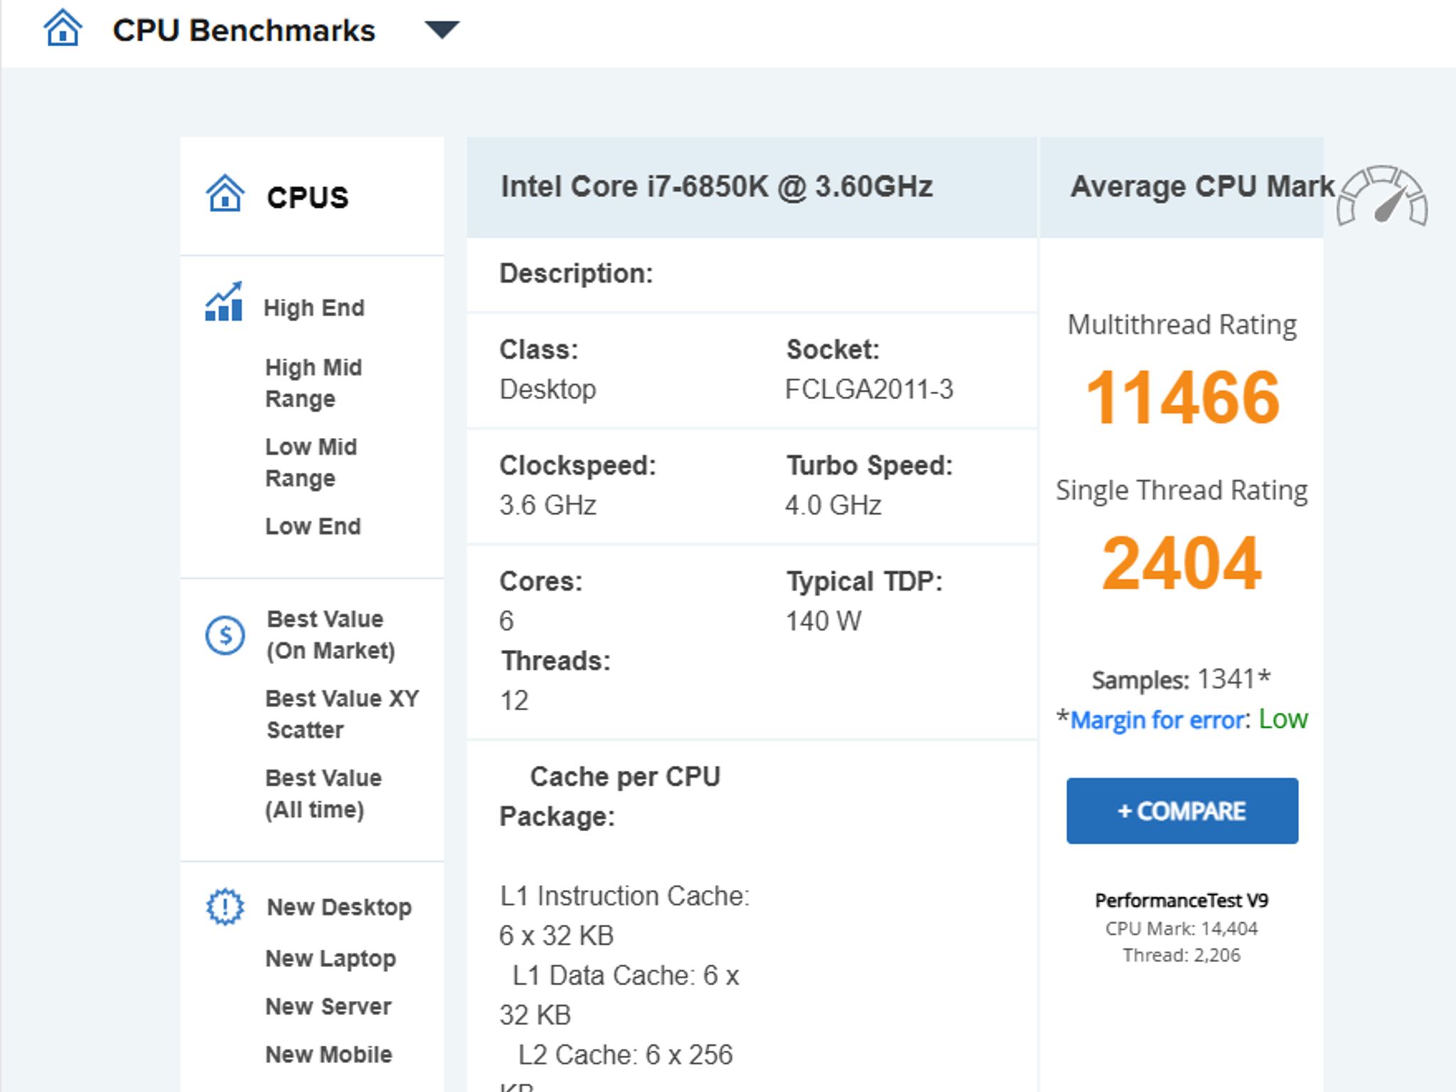Click the Best Value dollar icon
The image size is (1456, 1092).
coord(225,635)
